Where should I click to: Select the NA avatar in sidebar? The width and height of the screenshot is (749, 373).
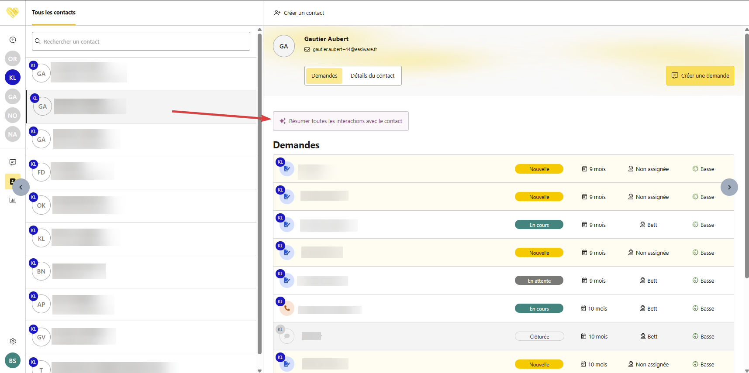13,134
